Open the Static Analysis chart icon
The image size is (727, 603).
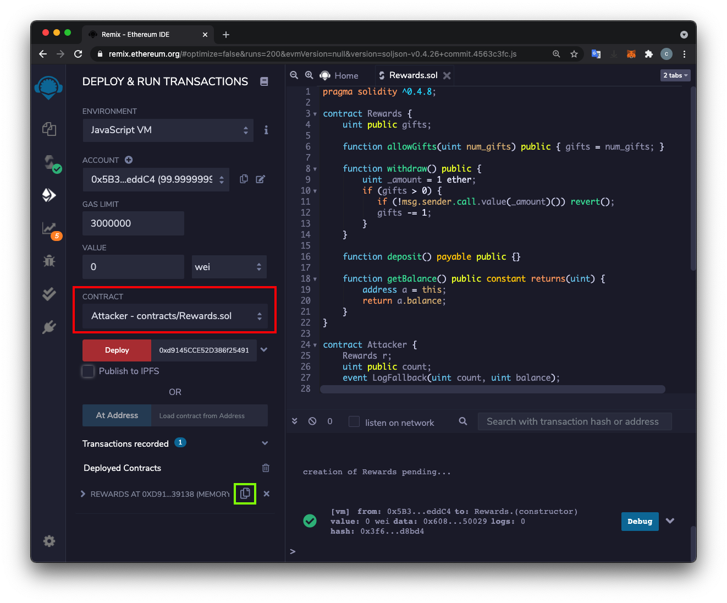(49, 228)
